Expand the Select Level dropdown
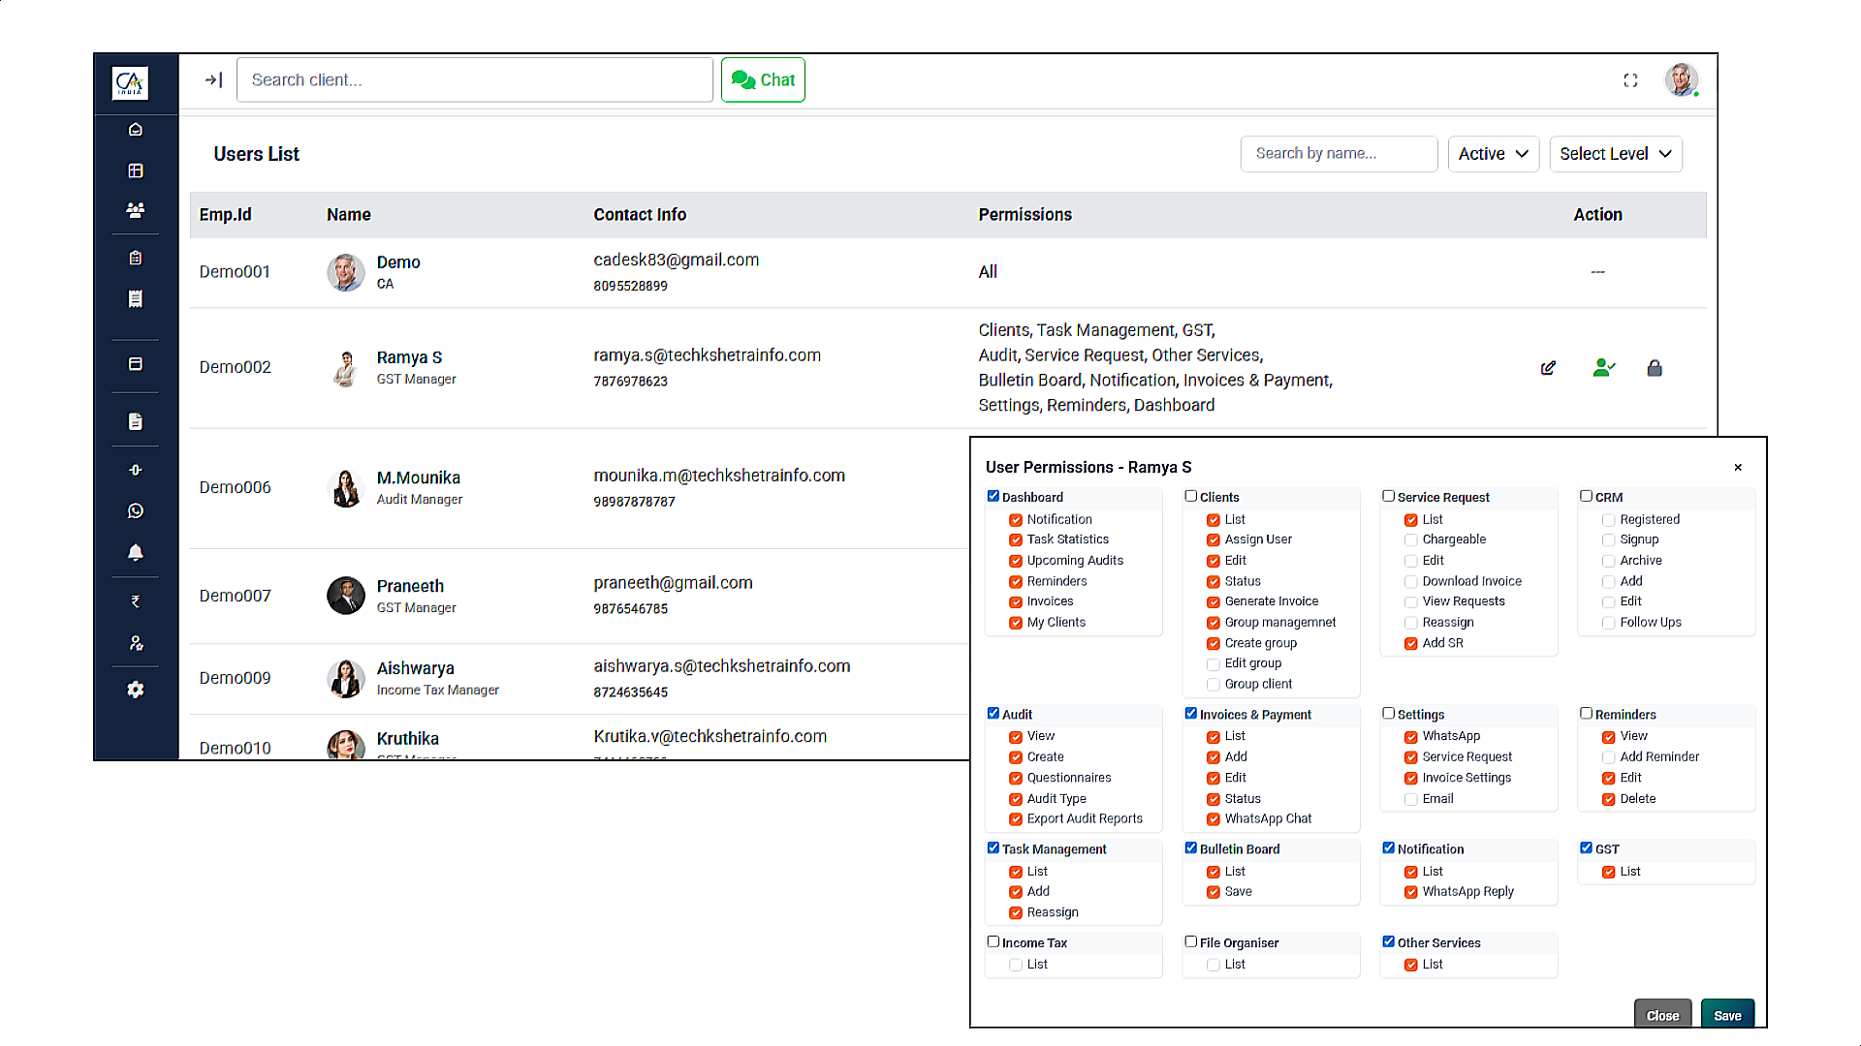Image resolution: width=1861 pixels, height=1046 pixels. pos(1615,154)
